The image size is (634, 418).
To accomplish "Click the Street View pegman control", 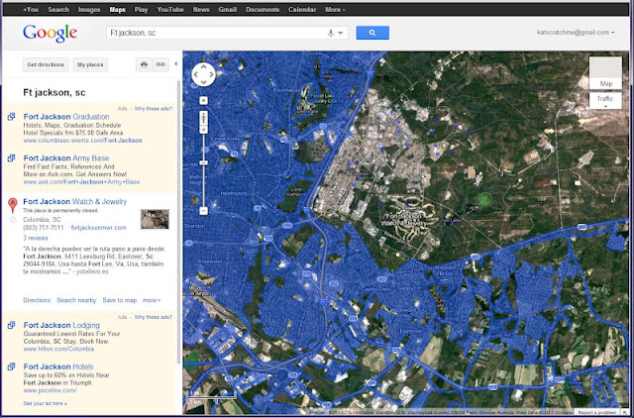I will tap(203, 119).
